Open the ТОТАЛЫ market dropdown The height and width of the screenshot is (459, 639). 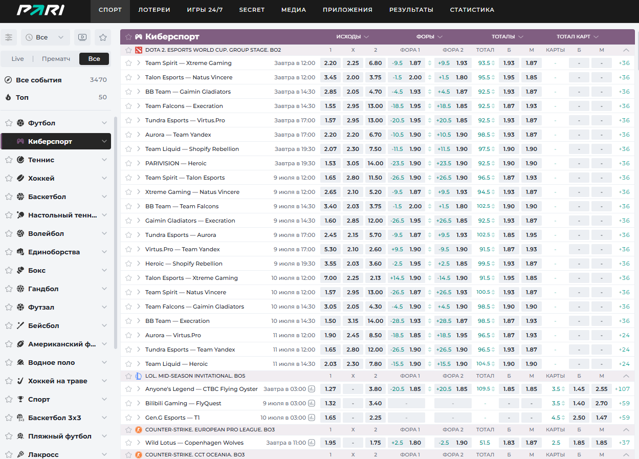508,37
